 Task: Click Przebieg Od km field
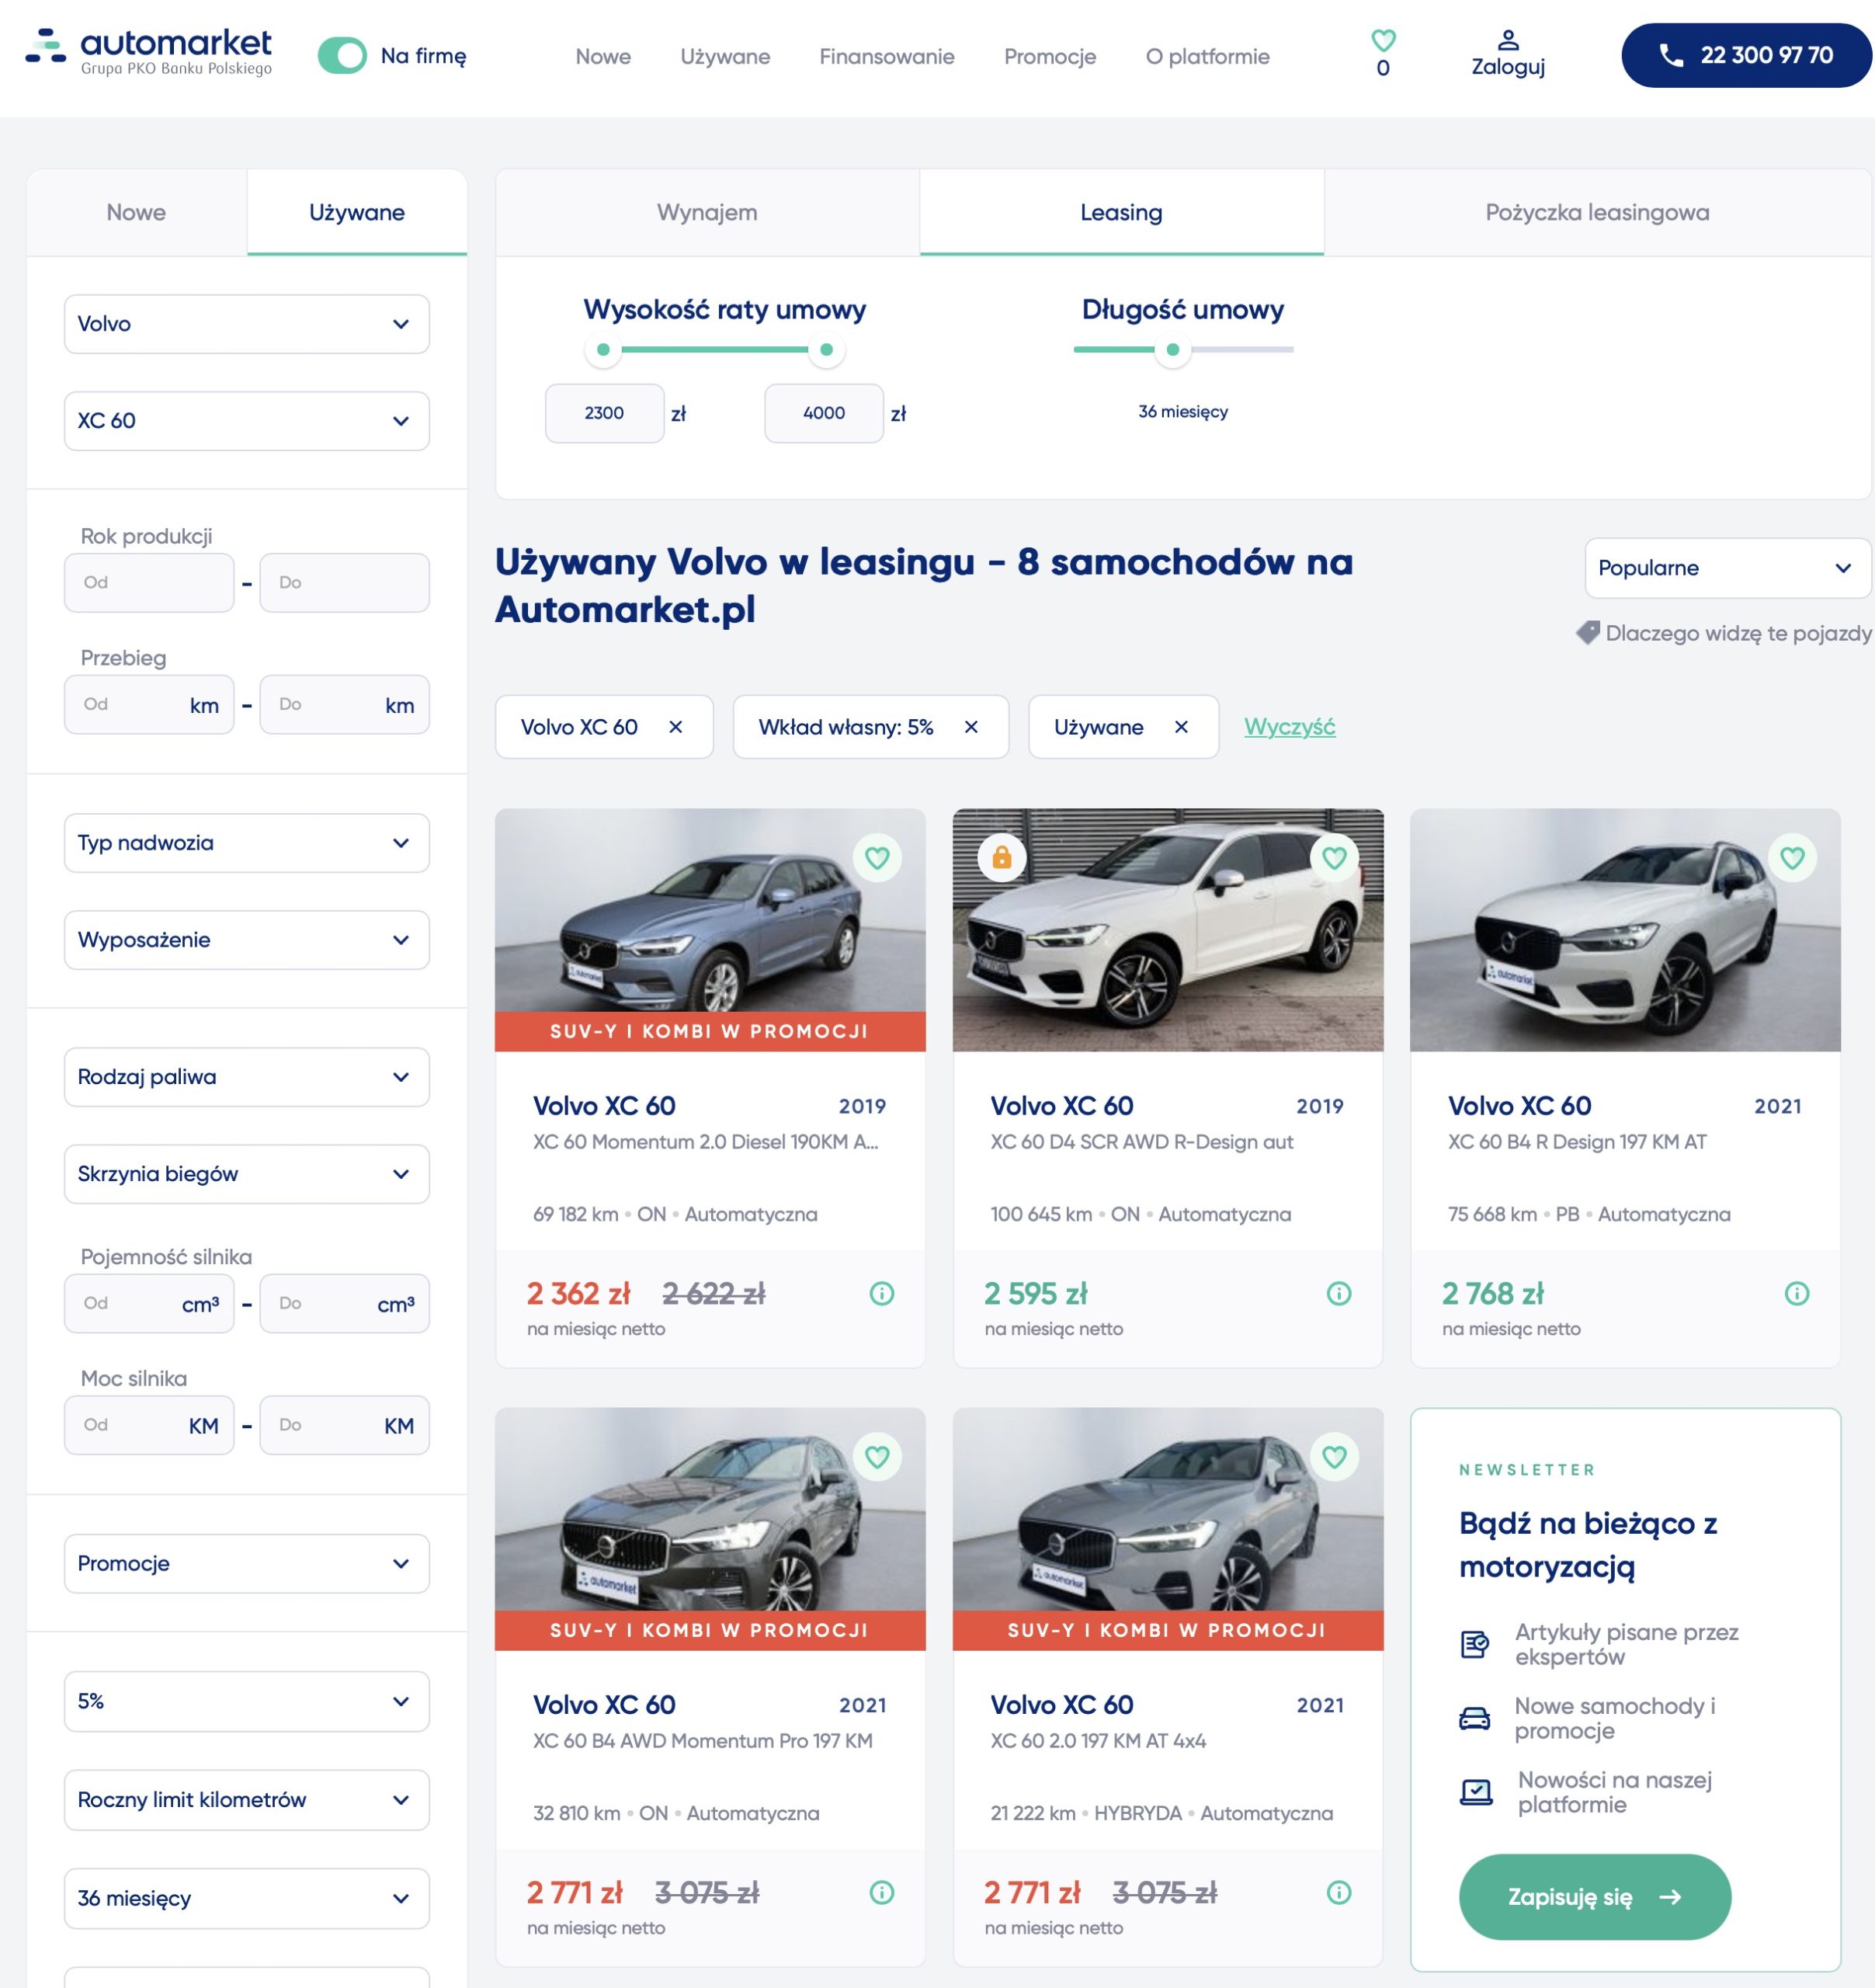[149, 705]
